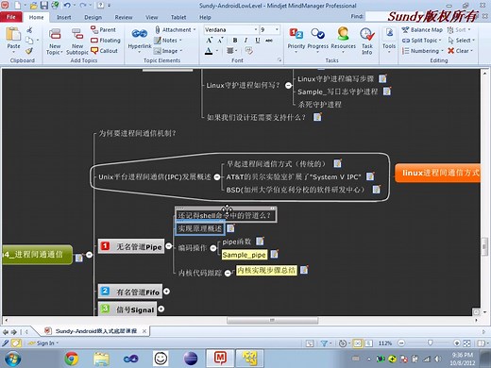Click the Clear button in Editing
491x368 pixels.
coord(461,51)
